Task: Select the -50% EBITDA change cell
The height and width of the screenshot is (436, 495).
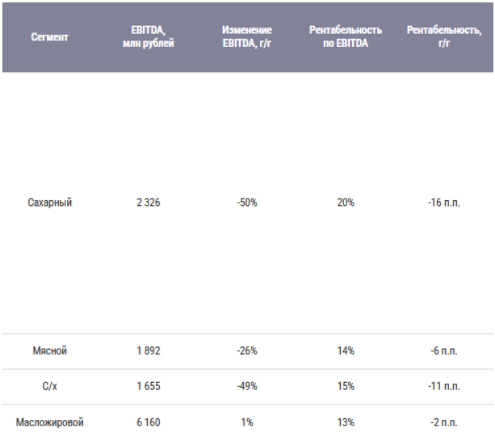Action: pos(247,204)
